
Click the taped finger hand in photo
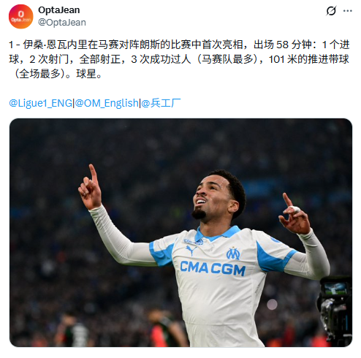point(294,215)
